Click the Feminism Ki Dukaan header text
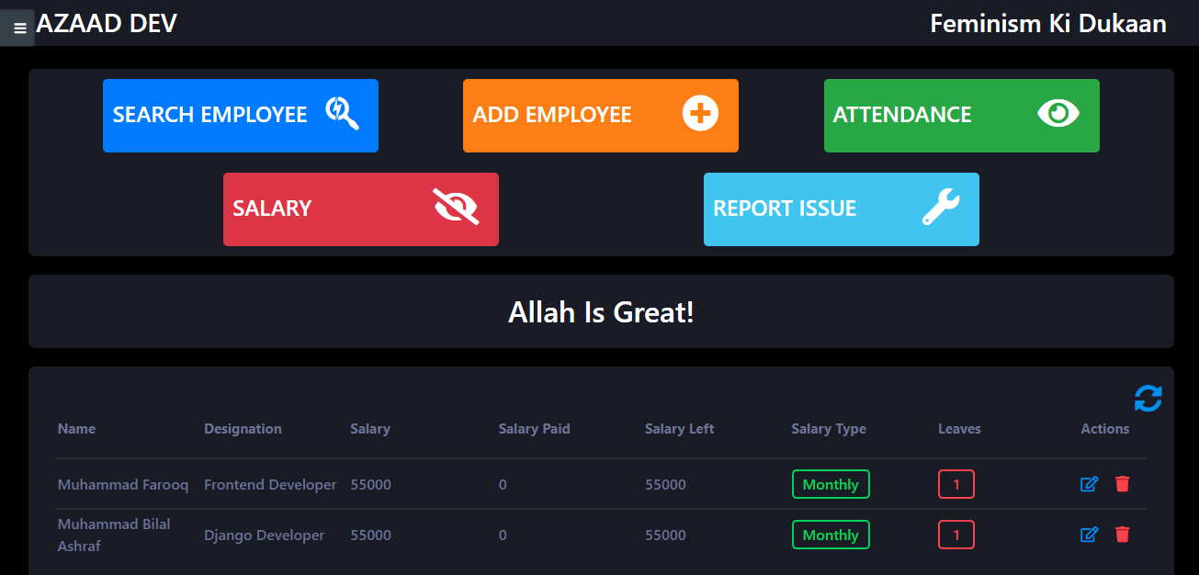The width and height of the screenshot is (1199, 575). click(1047, 24)
